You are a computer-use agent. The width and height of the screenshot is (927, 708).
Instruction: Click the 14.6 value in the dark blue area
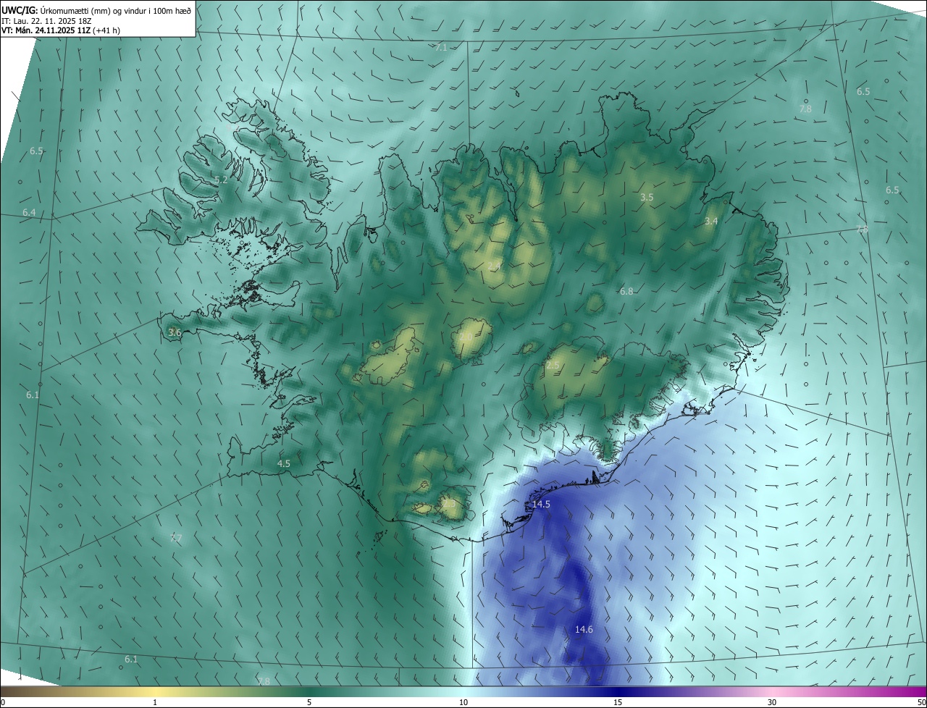pos(584,630)
